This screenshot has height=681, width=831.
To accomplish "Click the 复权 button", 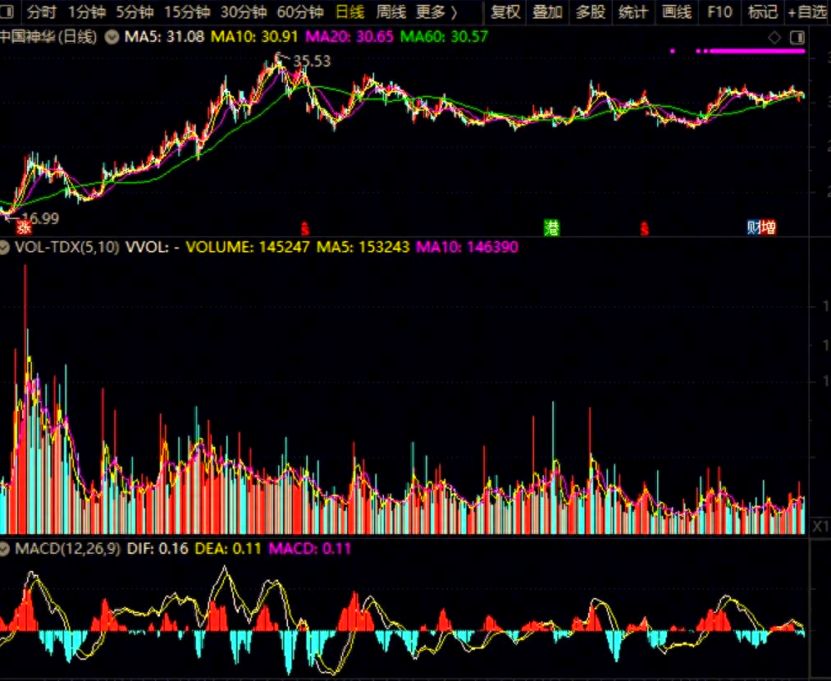I will [x=505, y=11].
